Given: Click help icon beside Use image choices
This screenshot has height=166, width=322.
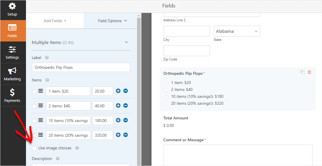Looking at the screenshot, I should click(77, 148).
